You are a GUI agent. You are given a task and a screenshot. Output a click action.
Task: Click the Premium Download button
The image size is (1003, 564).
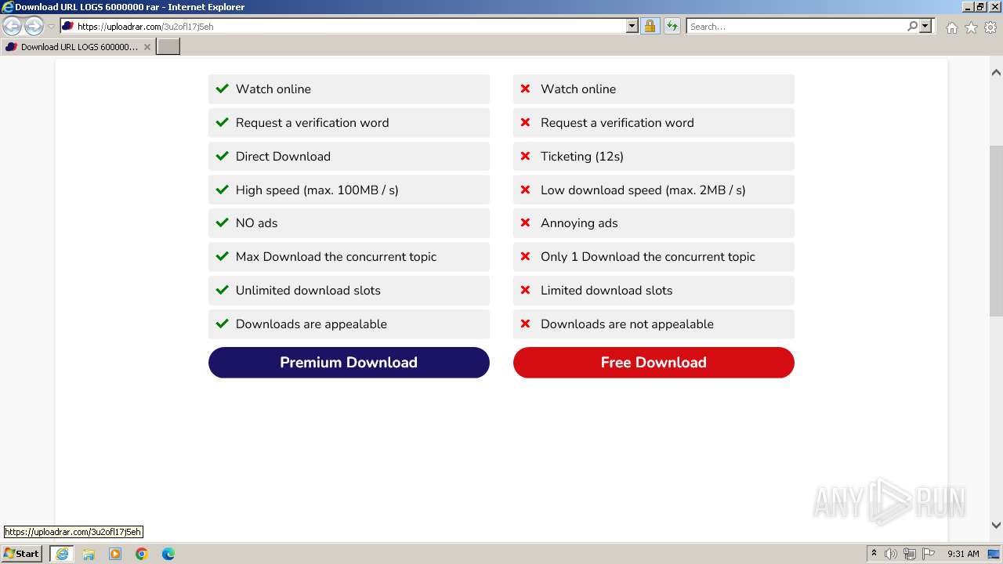(349, 363)
